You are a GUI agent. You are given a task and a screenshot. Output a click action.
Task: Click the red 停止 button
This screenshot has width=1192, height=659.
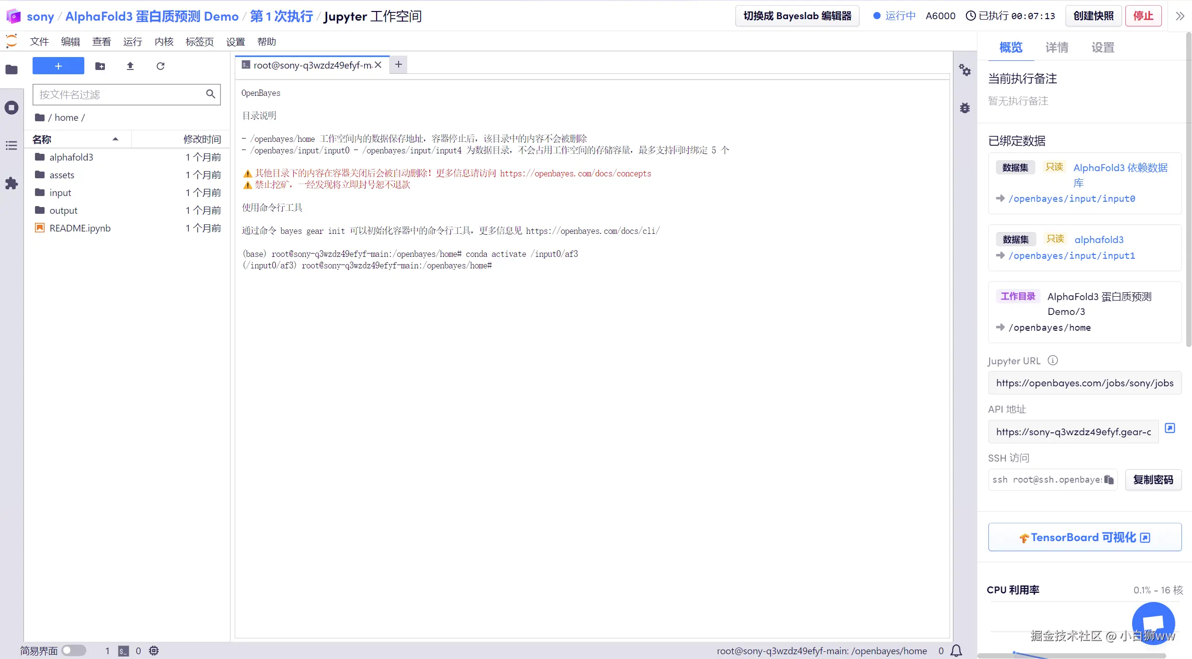point(1143,16)
